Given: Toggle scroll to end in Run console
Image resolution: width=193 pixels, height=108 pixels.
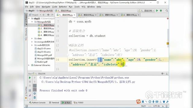Looking at the screenshot, I should pos(35,90).
